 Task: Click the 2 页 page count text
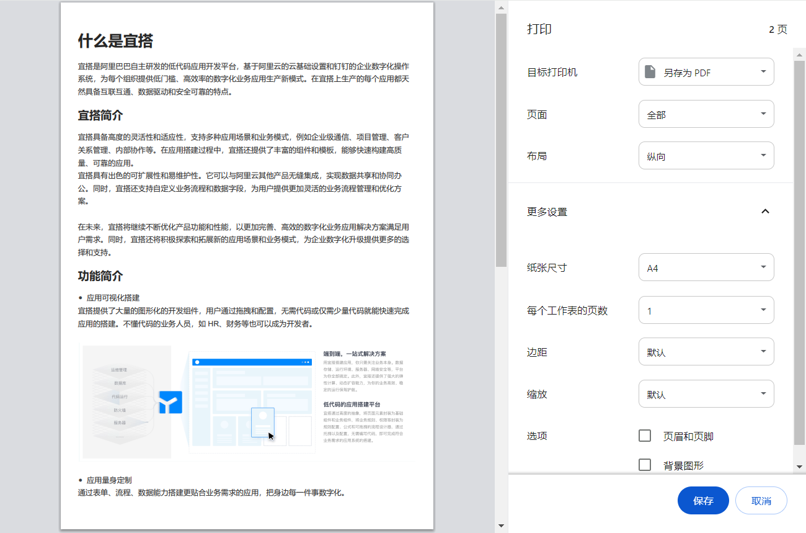(778, 29)
